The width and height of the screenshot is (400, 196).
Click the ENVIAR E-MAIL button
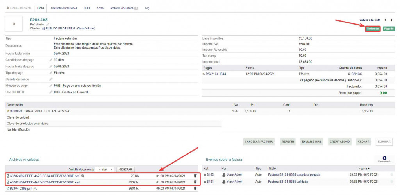click(x=312, y=142)
